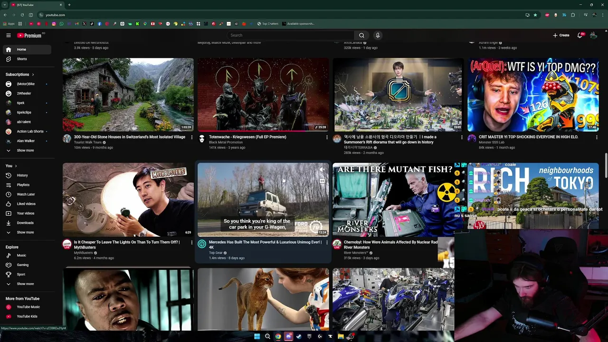The height and width of the screenshot is (342, 608).
Task: Play MythBusters lights video thumbnail
Action: click(128, 199)
